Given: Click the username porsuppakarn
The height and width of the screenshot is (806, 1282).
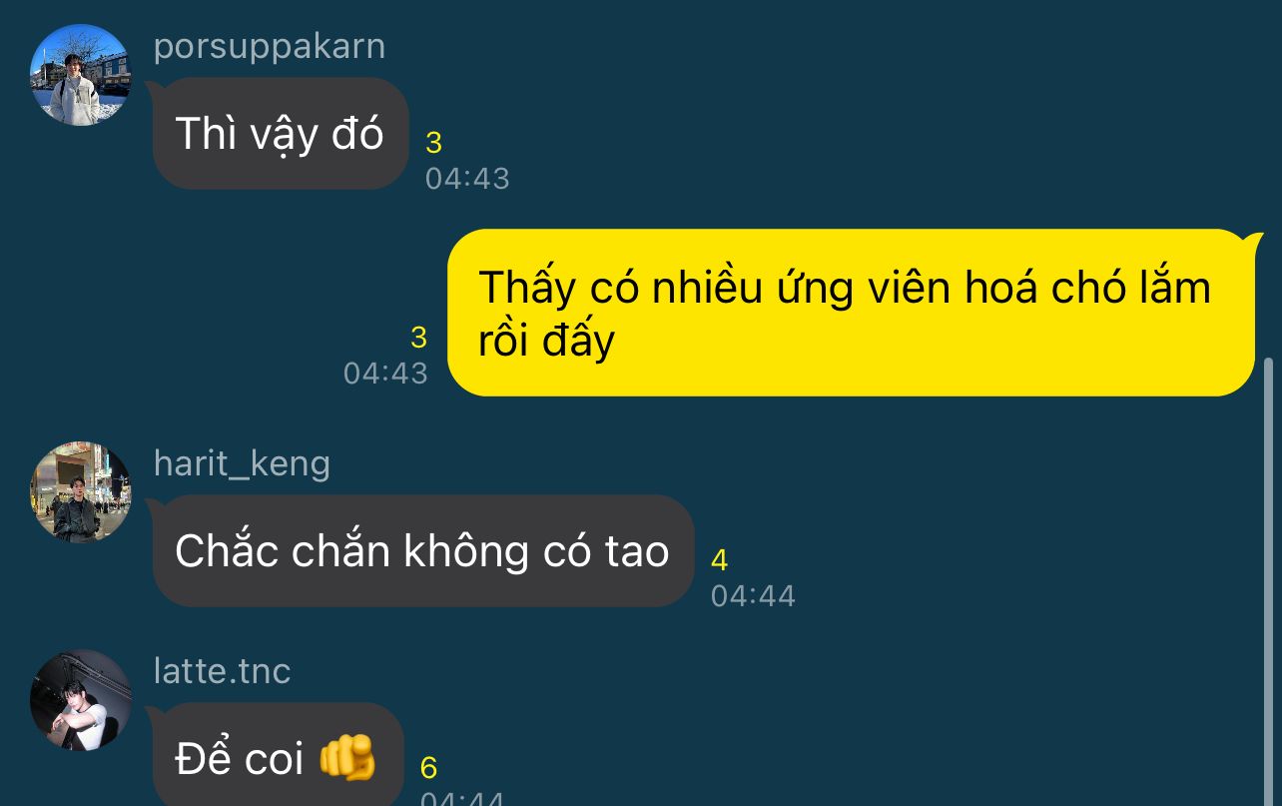Looking at the screenshot, I should [269, 46].
